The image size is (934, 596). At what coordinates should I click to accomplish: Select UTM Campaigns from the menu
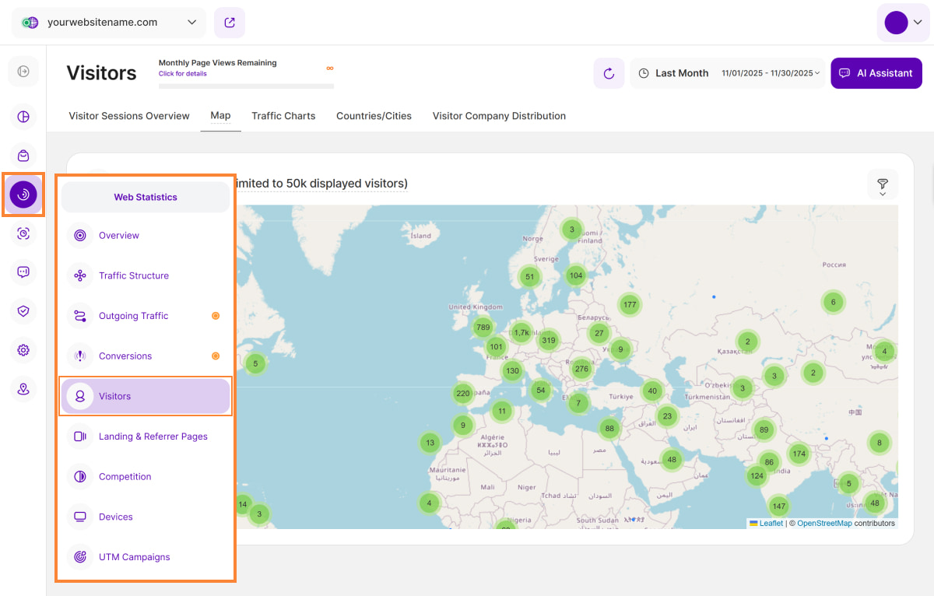(134, 557)
